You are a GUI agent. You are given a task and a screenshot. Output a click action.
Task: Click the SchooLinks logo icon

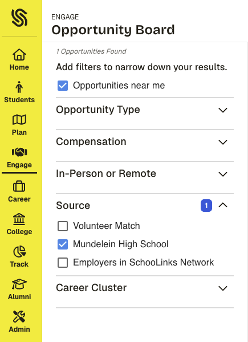19,18
